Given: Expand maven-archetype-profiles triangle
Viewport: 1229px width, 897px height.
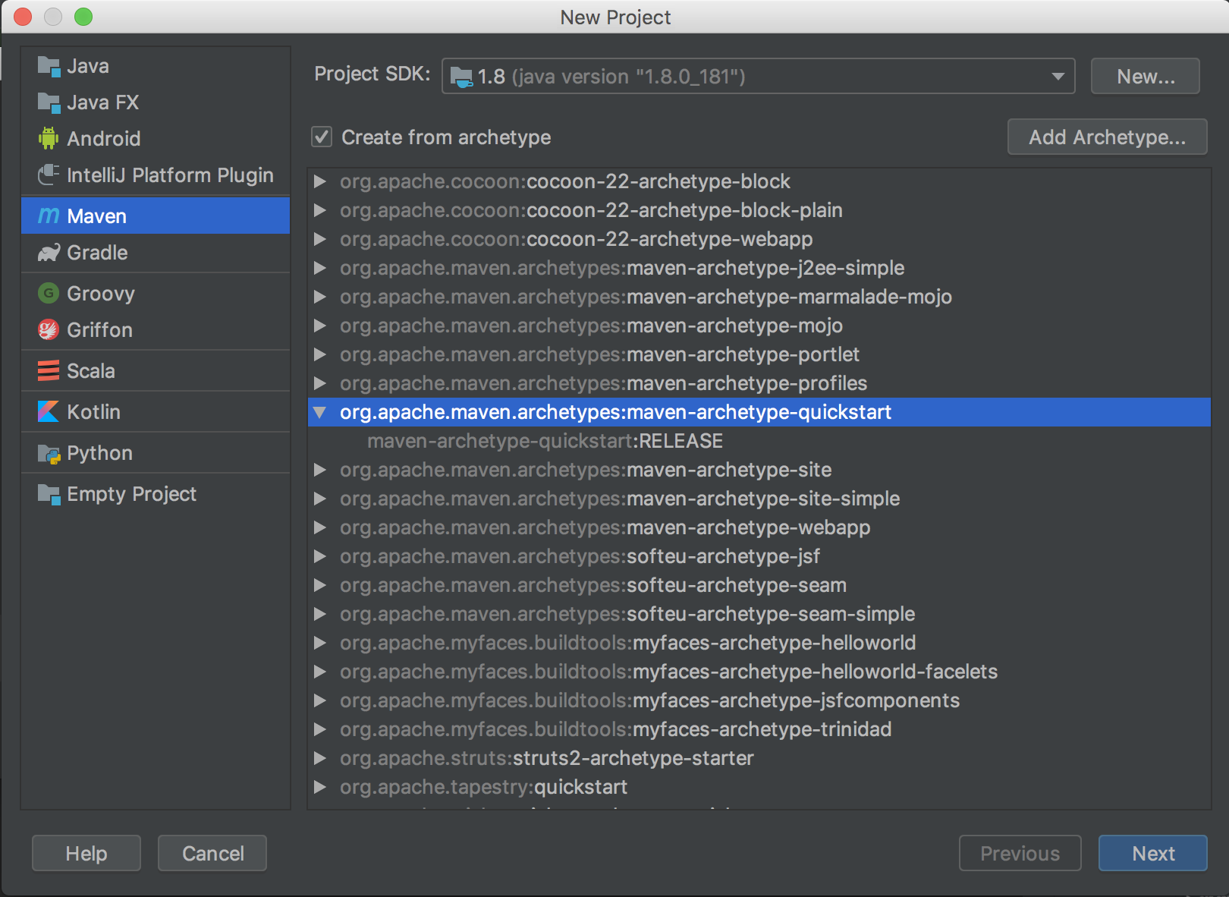Looking at the screenshot, I should tap(320, 383).
